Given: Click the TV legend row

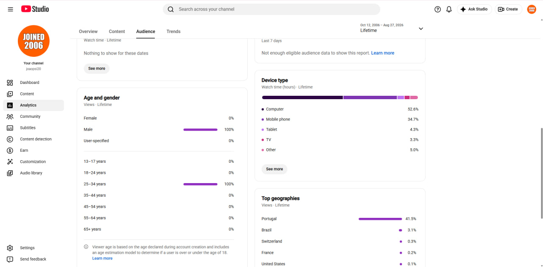Looking at the screenshot, I should pos(340,140).
